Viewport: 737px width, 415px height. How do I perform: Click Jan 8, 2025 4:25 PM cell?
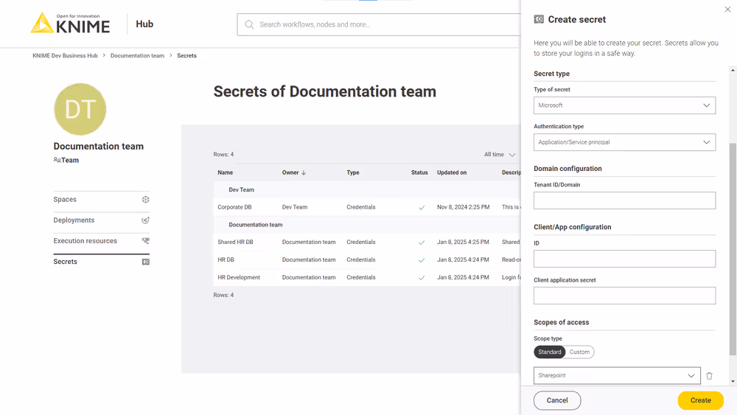[463, 242]
